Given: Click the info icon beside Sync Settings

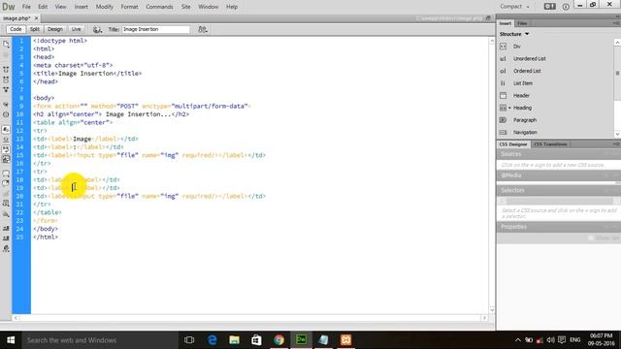Looking at the screenshot, I should (x=566, y=7).
